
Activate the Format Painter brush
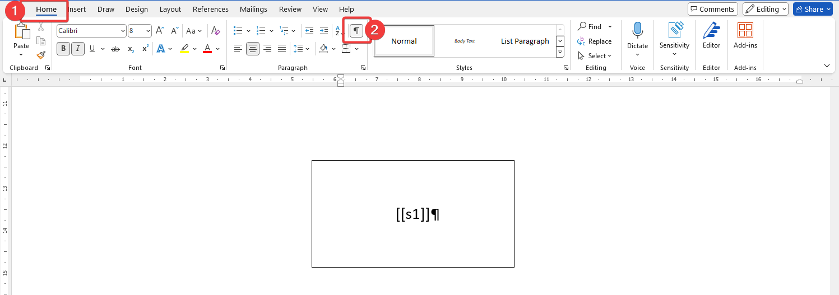pos(41,55)
